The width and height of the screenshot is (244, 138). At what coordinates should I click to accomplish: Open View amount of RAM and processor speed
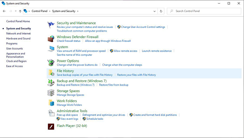pos(81,51)
